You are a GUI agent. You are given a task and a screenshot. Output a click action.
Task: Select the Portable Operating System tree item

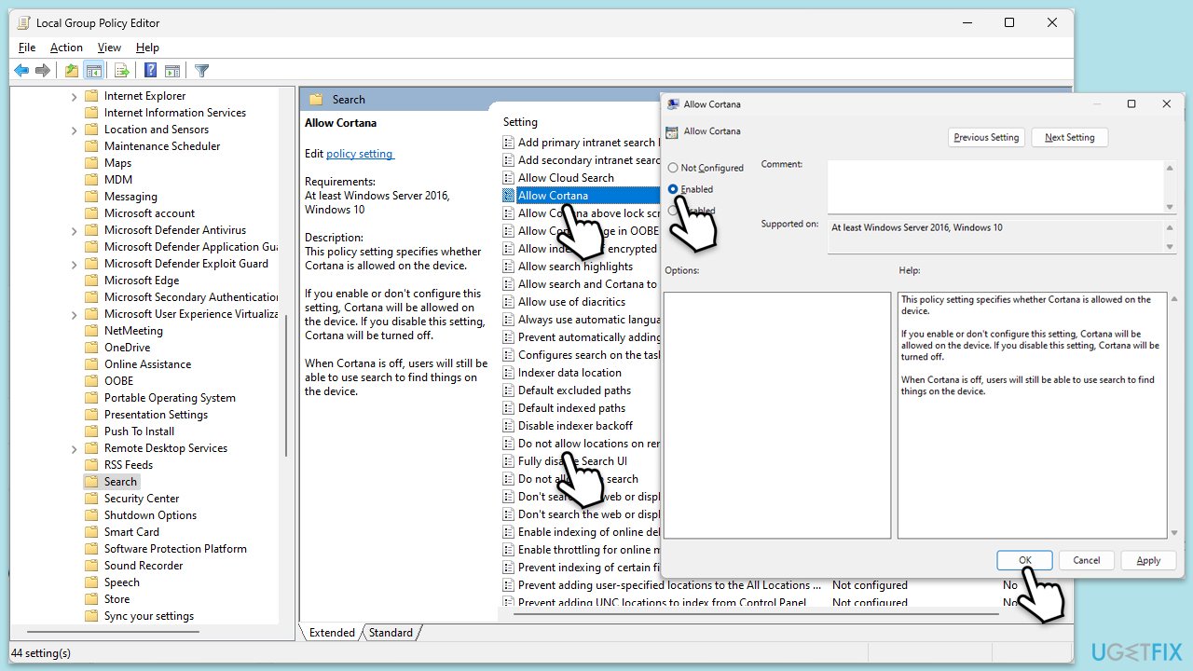pos(170,398)
